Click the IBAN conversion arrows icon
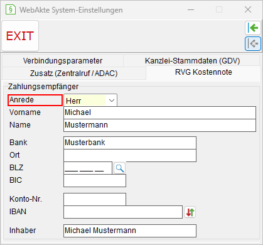The width and height of the screenshot is (263, 245). tap(190, 212)
